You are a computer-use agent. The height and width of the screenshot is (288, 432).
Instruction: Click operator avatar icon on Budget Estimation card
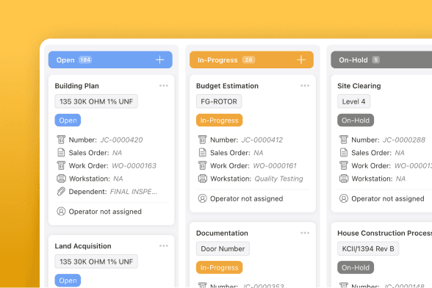pos(203,198)
